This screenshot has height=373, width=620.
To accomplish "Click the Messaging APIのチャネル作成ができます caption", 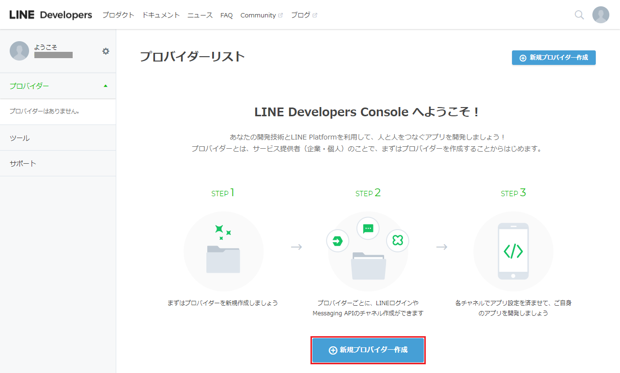I will 368,313.
